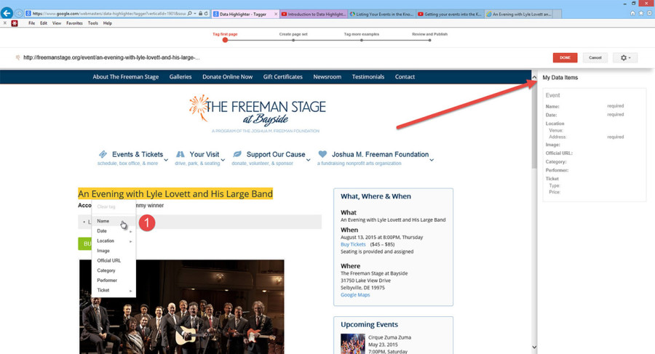Open the Help menu
Image resolution: width=655 pixels, height=354 pixels.
click(x=108, y=23)
